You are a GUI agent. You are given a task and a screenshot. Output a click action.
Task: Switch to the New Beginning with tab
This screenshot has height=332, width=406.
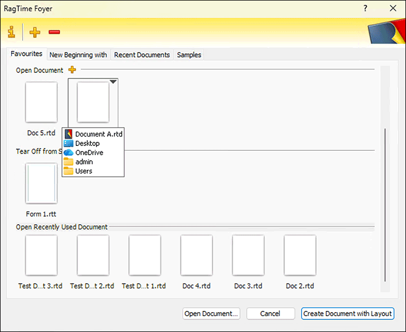(x=78, y=55)
